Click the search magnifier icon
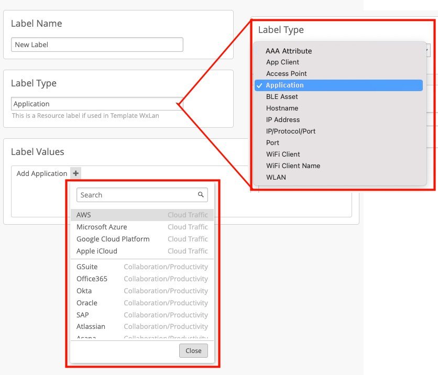438x375 pixels. (201, 195)
